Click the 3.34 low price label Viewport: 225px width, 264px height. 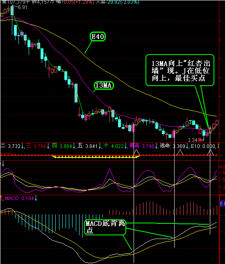coord(192,140)
